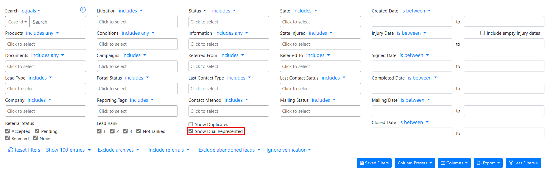Viewport: 548px width, 170px height.
Task: Open the Ignore verification option menu
Action: [288, 150]
